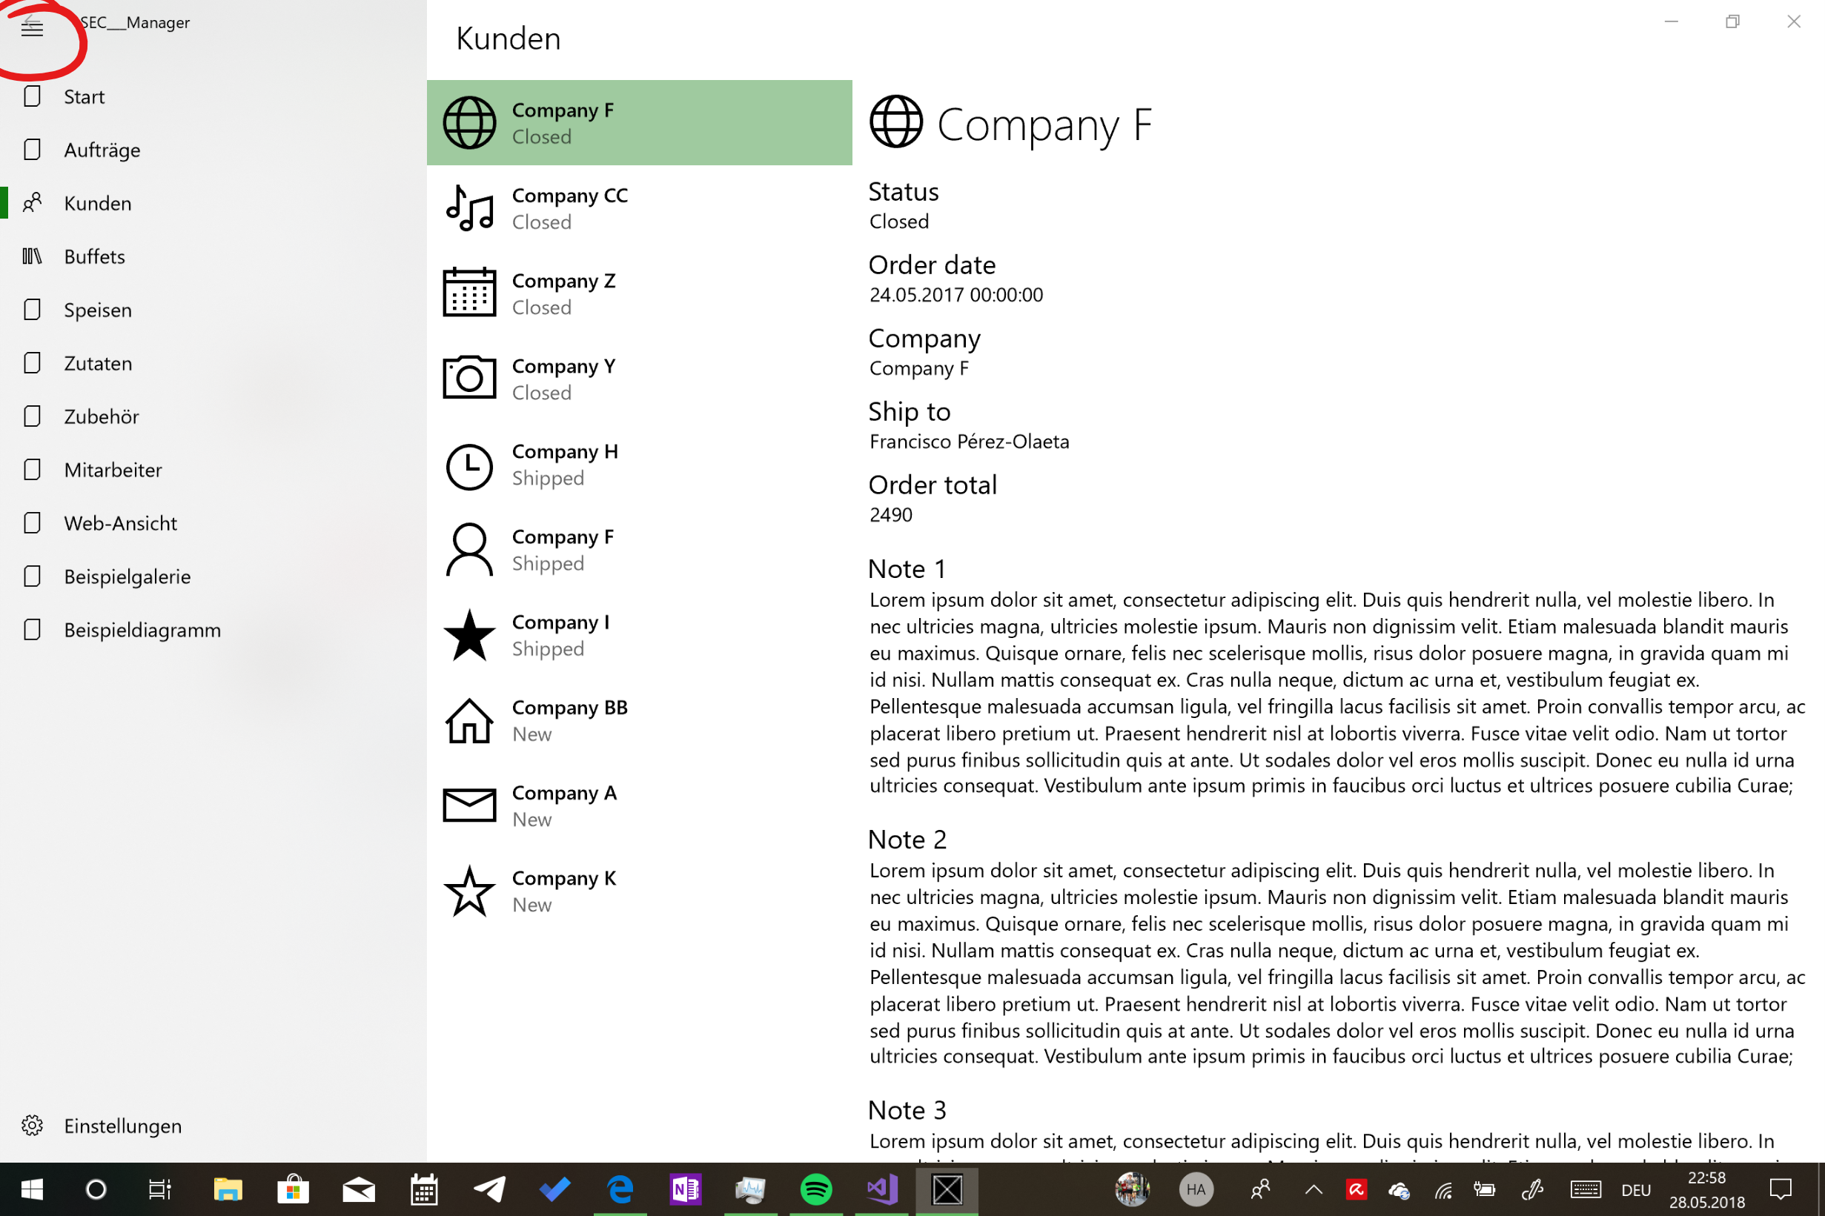Navigate to Aufträge page
Viewport: 1825px width, 1216px height.
(x=102, y=150)
